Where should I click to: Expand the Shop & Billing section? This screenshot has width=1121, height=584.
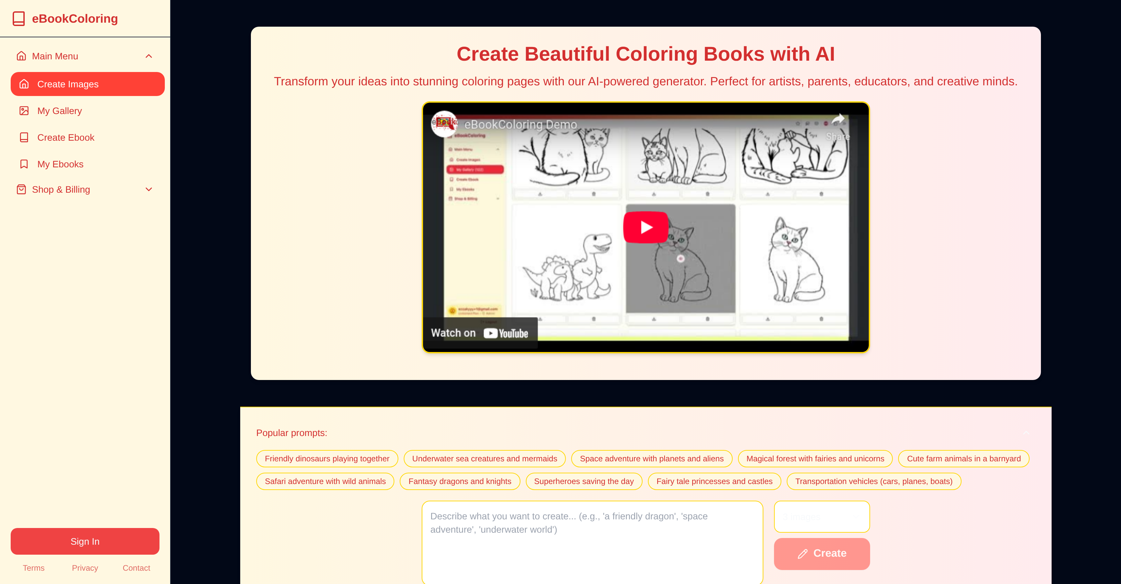click(x=148, y=189)
